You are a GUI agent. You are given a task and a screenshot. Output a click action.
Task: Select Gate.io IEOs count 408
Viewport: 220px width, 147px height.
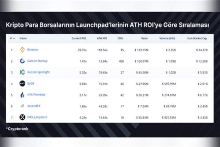click(x=121, y=61)
